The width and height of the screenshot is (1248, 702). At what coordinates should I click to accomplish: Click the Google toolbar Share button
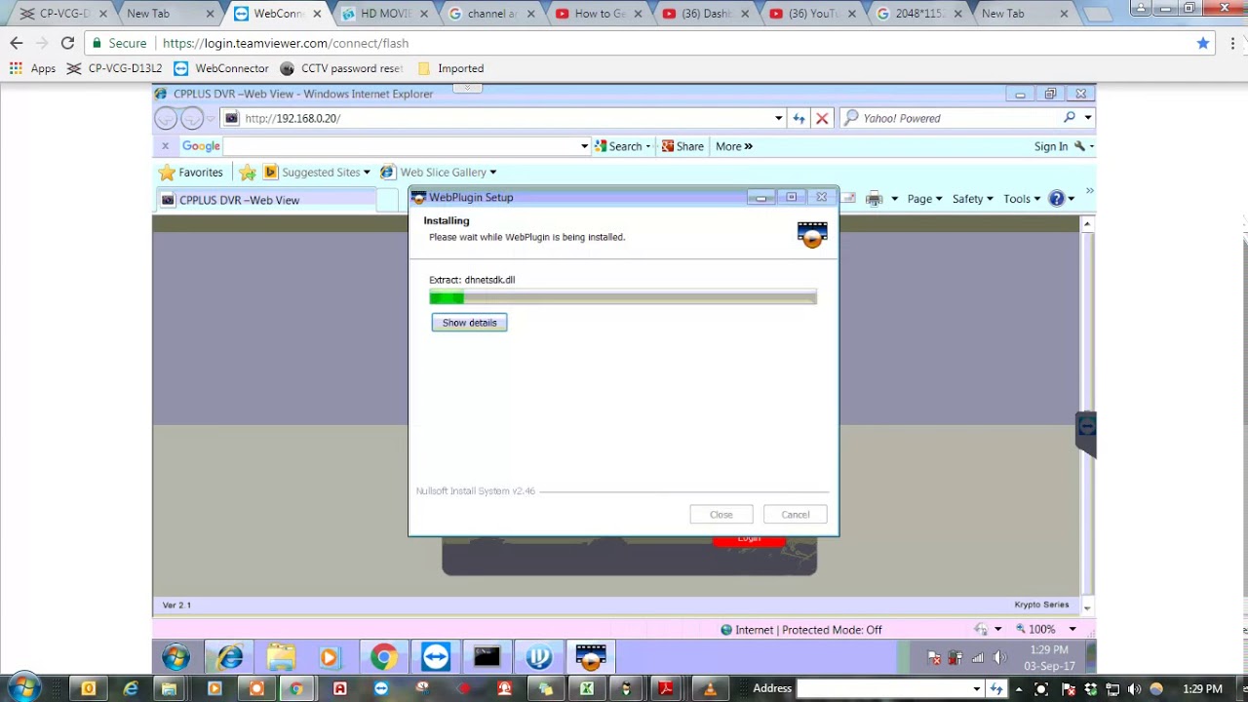pyautogui.click(x=682, y=146)
